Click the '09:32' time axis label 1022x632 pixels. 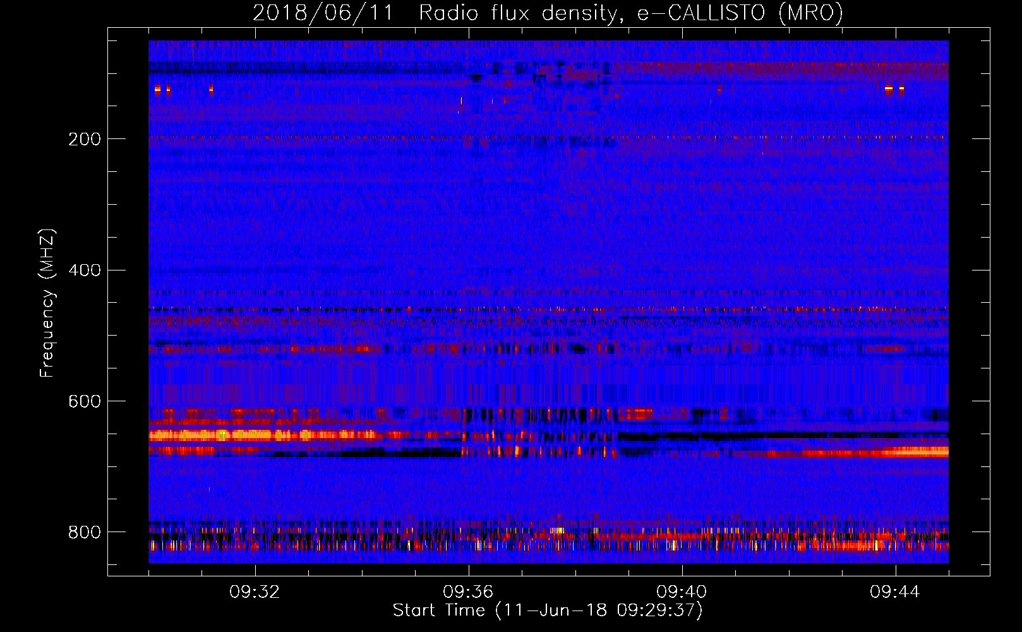tap(255, 592)
